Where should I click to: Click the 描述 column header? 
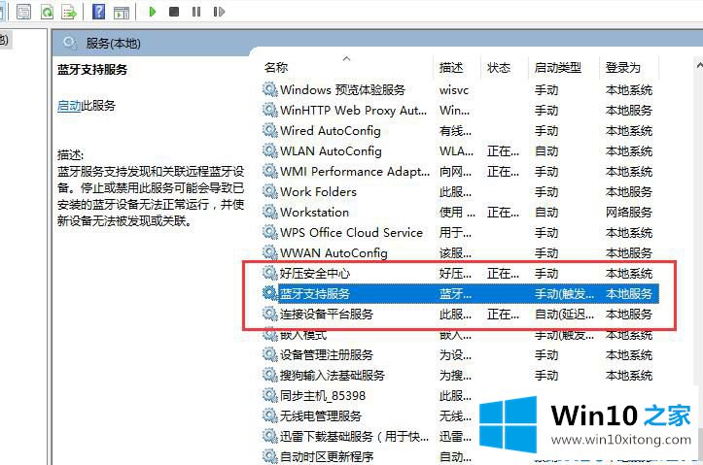pyautogui.click(x=450, y=68)
